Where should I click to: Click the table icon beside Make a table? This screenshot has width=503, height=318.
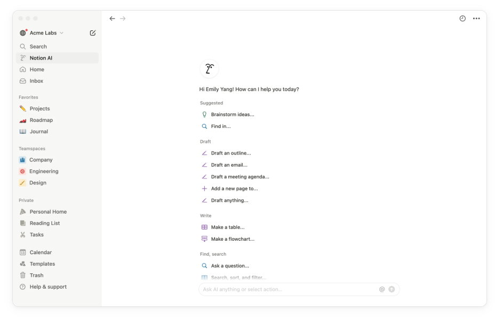(204, 227)
